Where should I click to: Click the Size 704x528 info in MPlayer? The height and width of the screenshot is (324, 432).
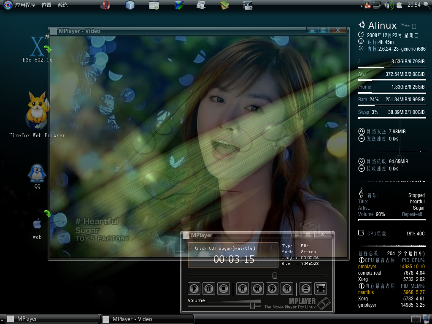pyautogui.click(x=300, y=264)
